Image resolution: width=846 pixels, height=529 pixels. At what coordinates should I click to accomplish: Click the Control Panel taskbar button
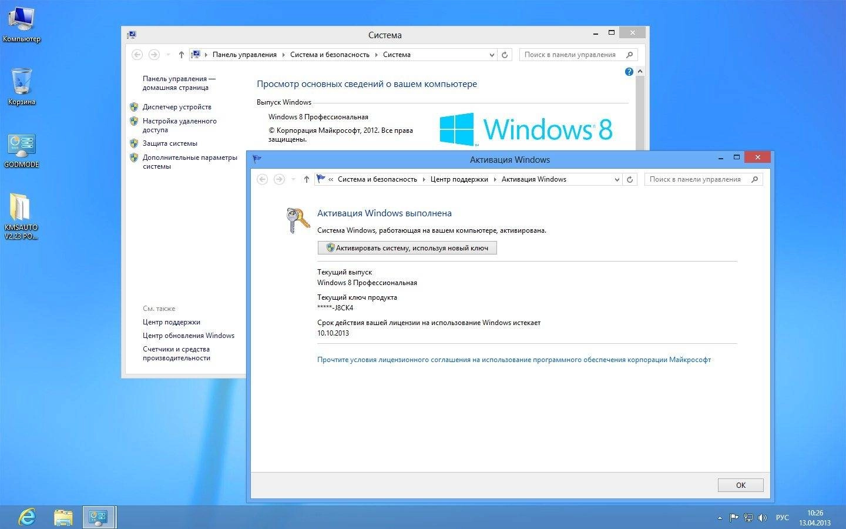[x=98, y=517]
